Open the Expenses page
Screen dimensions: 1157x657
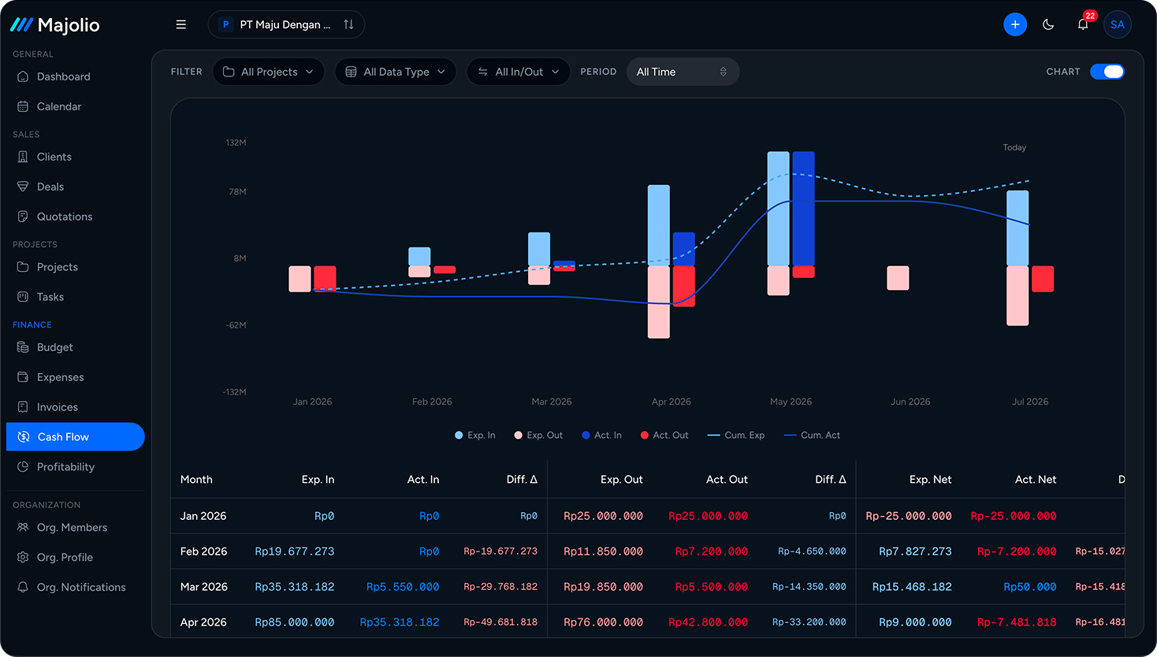(76, 377)
